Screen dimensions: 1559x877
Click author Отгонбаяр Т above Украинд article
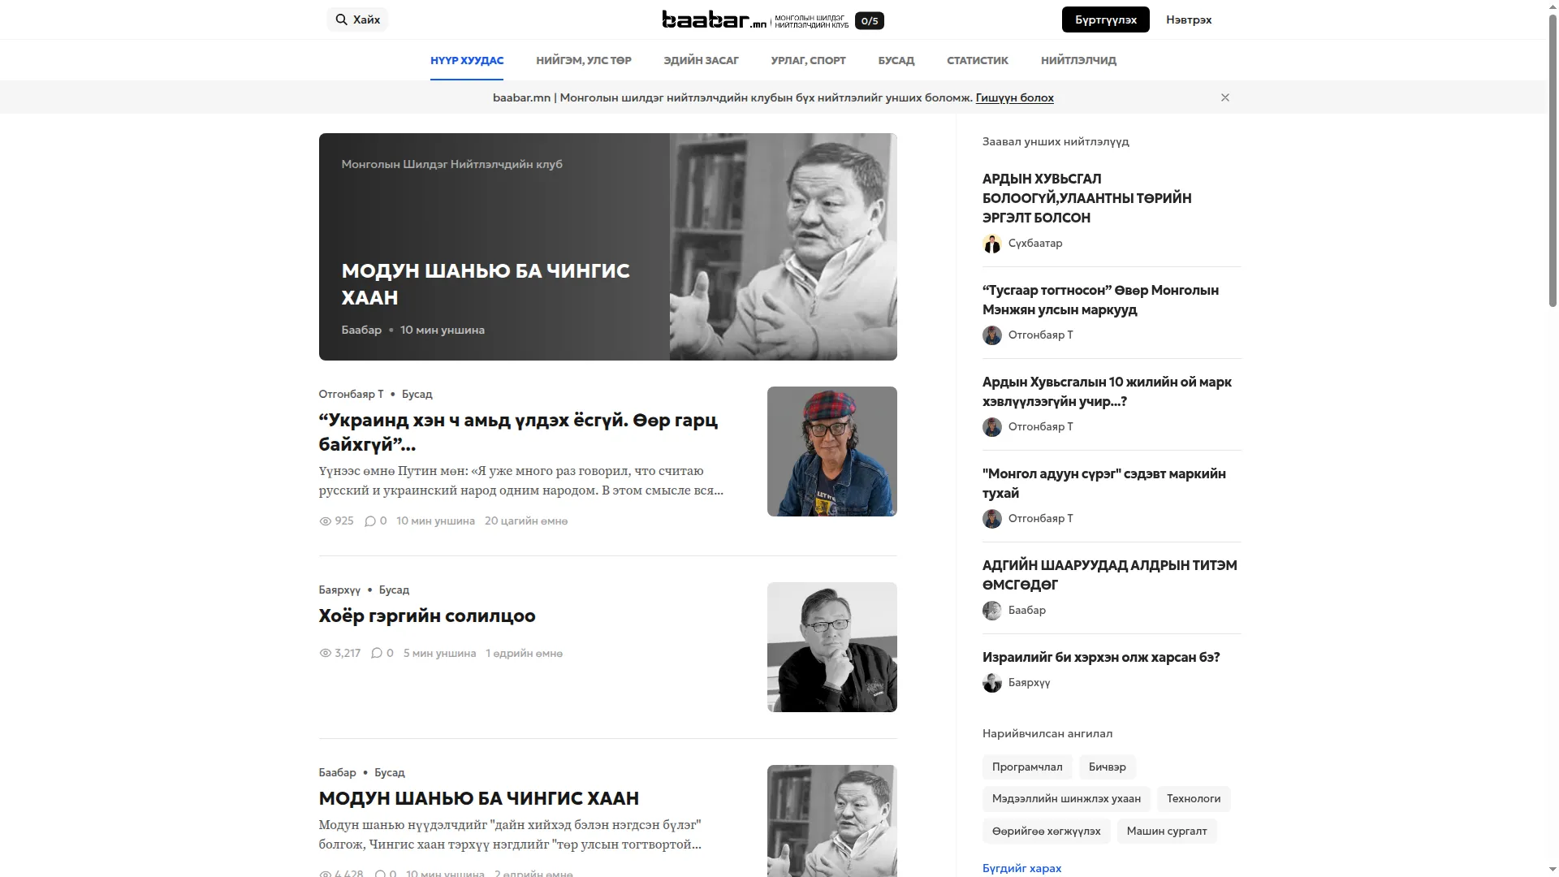point(352,394)
